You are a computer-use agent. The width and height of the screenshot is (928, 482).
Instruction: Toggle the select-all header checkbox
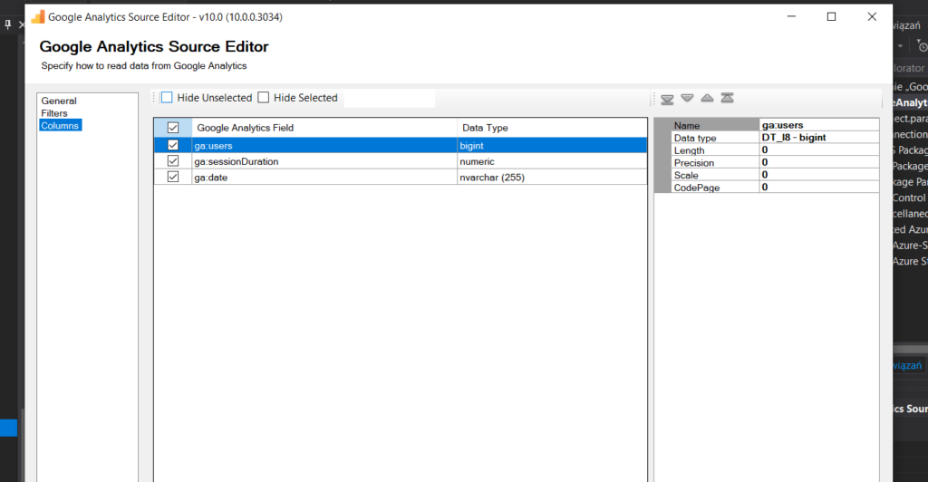pyautogui.click(x=173, y=128)
